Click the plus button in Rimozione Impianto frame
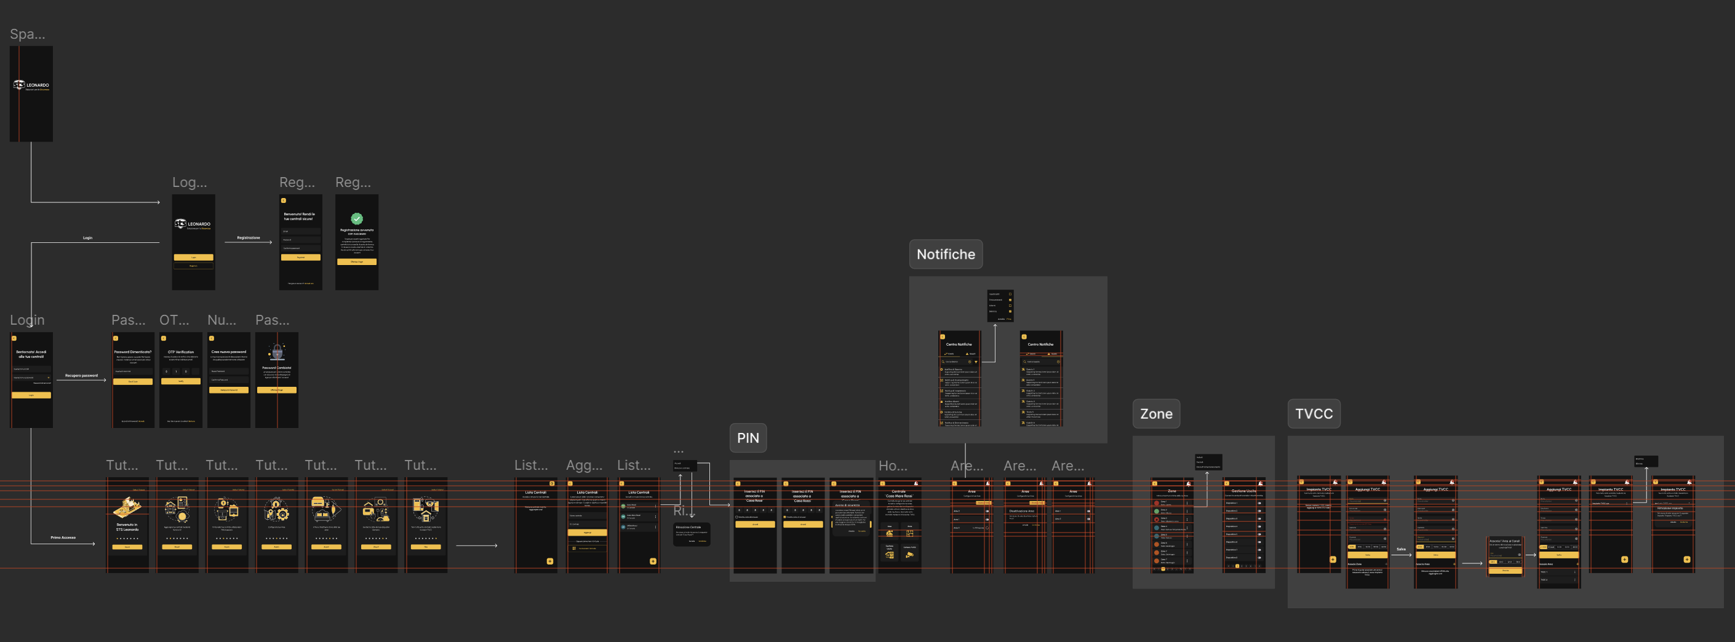 (x=1686, y=559)
